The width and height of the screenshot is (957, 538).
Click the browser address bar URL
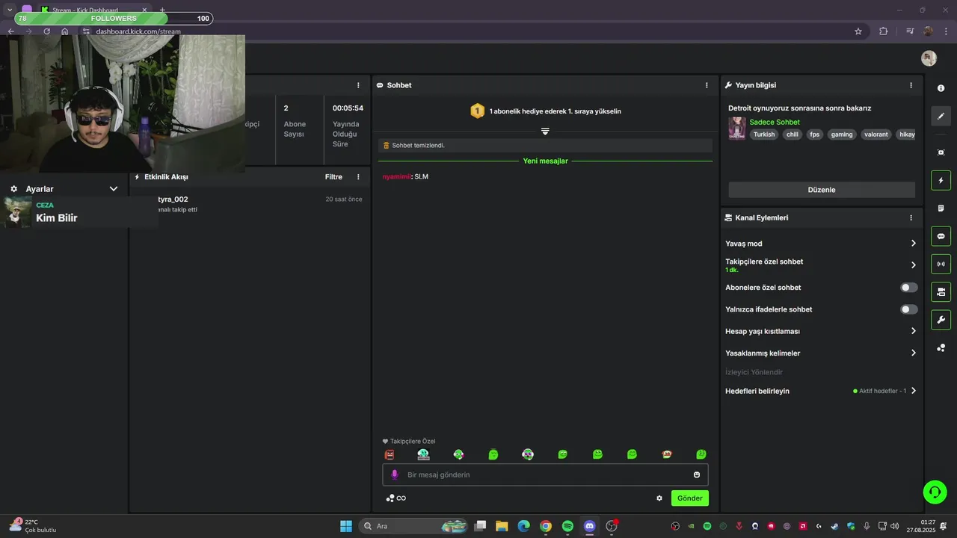138,32
